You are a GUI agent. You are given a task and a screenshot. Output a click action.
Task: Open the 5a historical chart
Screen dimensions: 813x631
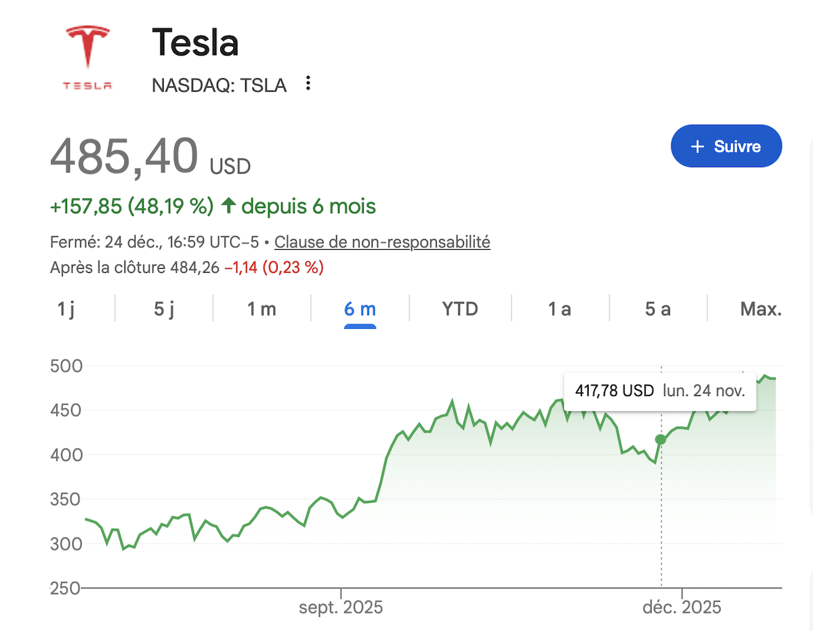tap(658, 309)
